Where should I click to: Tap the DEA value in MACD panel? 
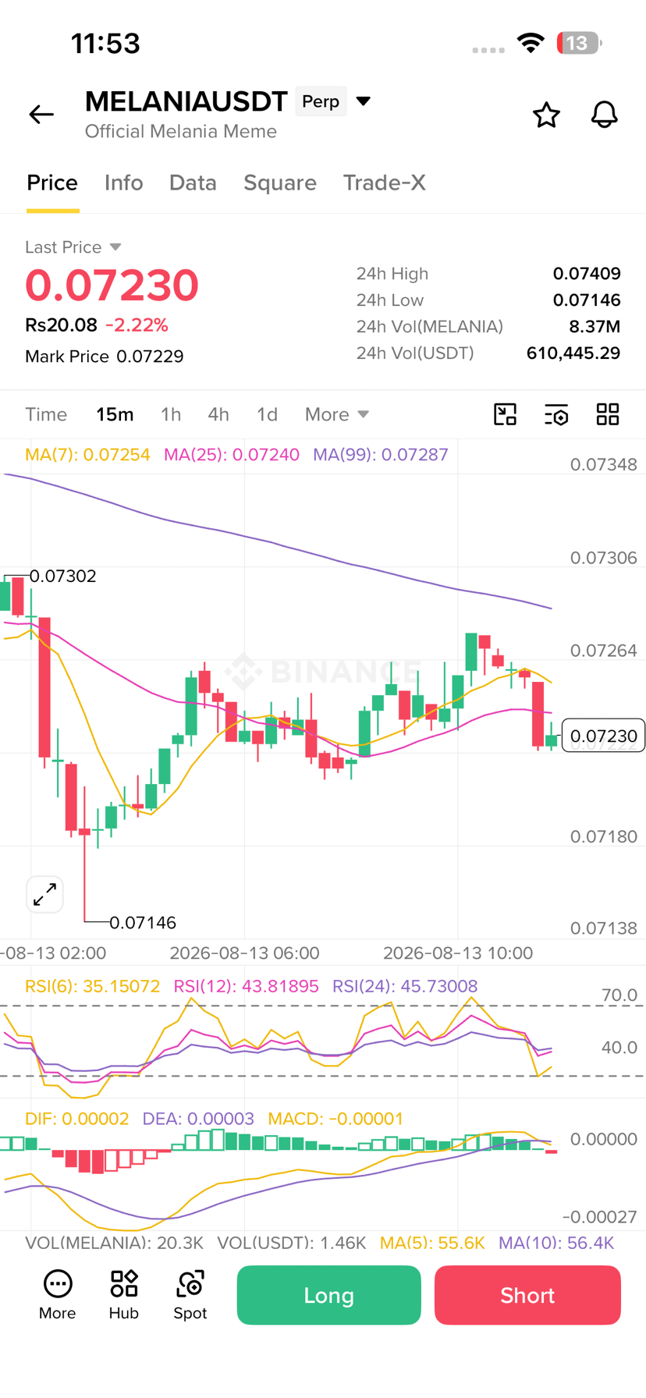point(198,1119)
